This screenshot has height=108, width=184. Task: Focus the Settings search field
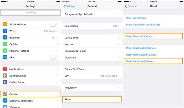tap(30, 13)
